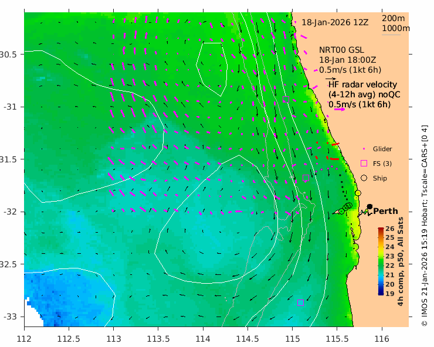This screenshot has height=347, width=434.
Task: Click the longitude axis label 113.5
Action: click(158, 339)
